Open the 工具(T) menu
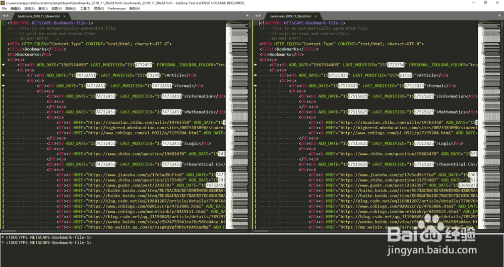The height and width of the screenshot is (267, 504). (85, 9)
